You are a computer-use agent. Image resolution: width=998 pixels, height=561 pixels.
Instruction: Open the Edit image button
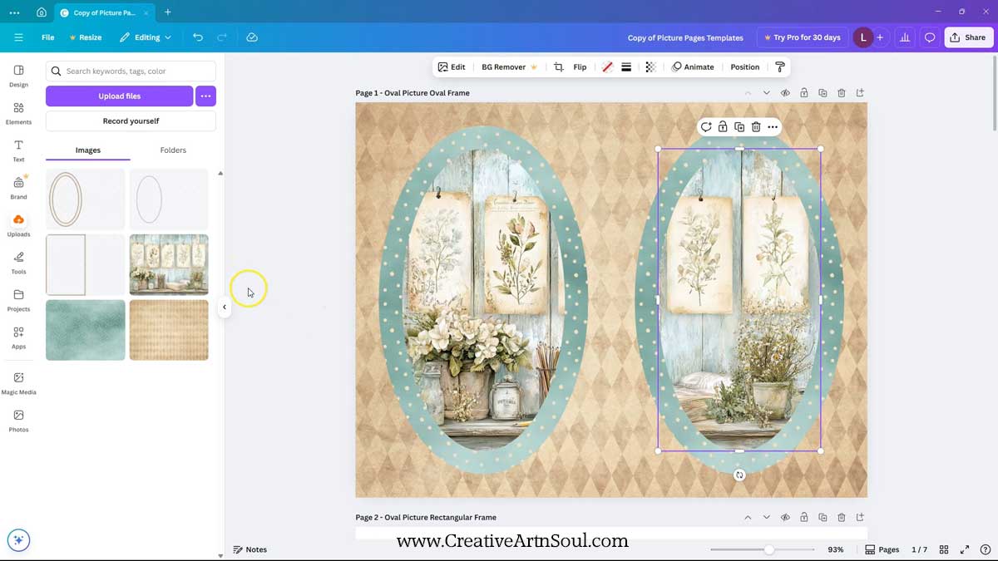pos(452,67)
